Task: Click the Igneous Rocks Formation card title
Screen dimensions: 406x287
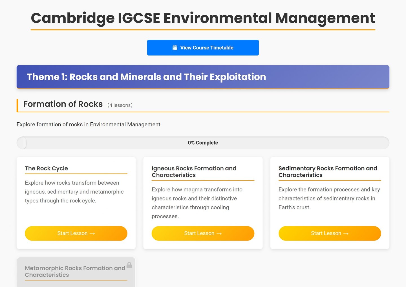Action: pos(194,172)
